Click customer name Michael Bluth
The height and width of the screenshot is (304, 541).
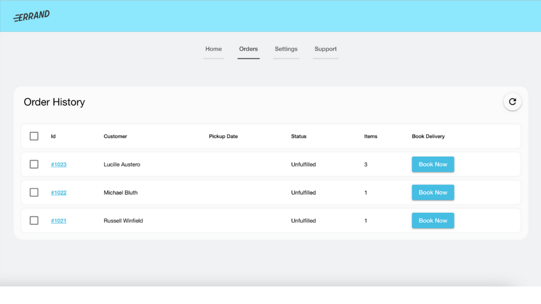click(x=120, y=193)
